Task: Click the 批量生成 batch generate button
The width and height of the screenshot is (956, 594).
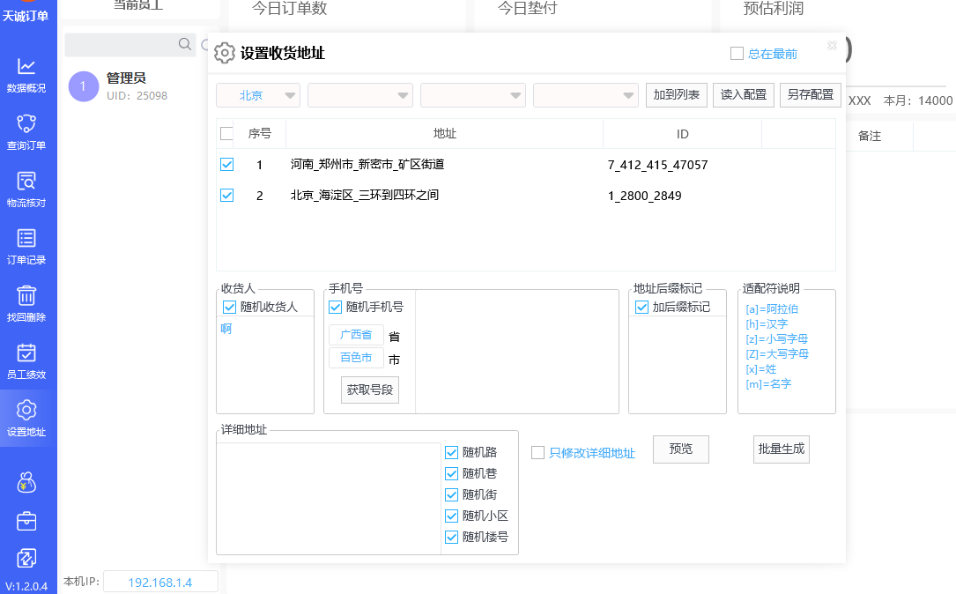Action: 781,449
